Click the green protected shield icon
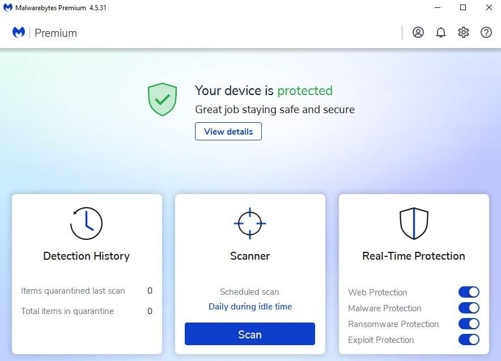This screenshot has width=501, height=361. [x=162, y=100]
